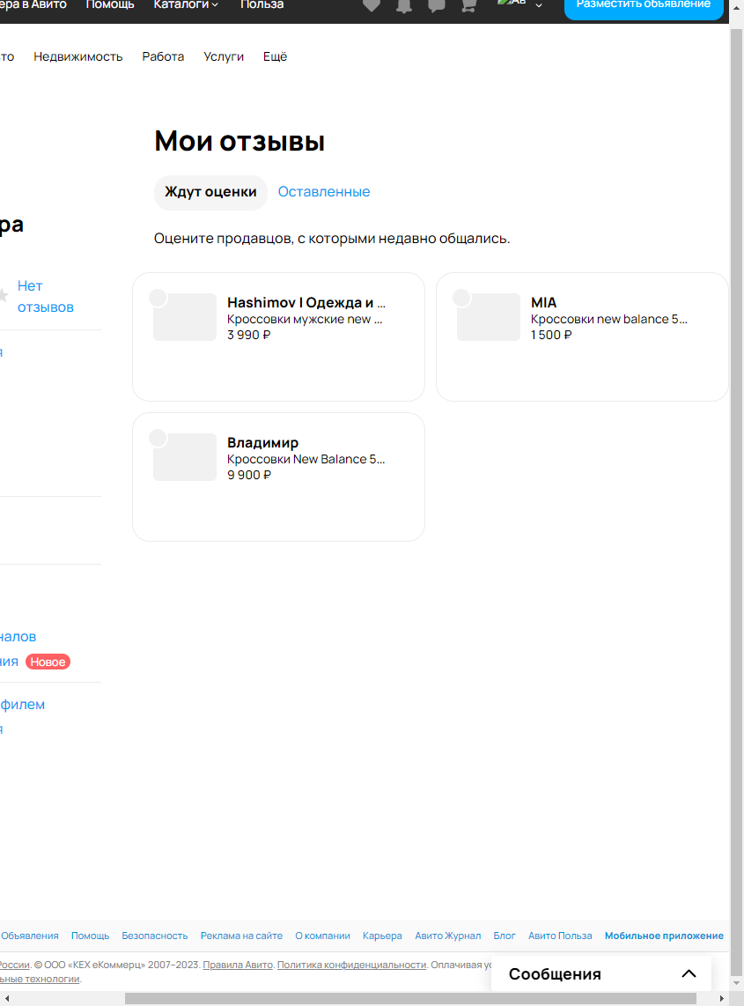This screenshot has width=744, height=1006.
Task: Click Кроссовки мужские new listing text
Action: [x=305, y=319]
